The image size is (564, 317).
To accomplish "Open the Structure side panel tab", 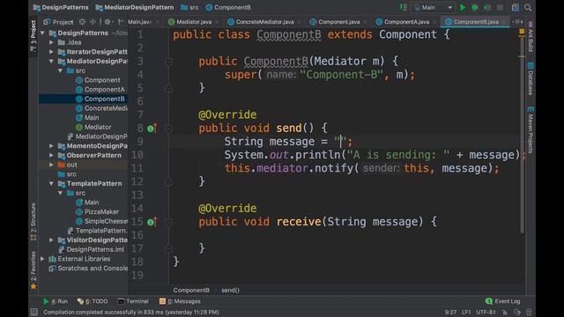I will click(33, 222).
